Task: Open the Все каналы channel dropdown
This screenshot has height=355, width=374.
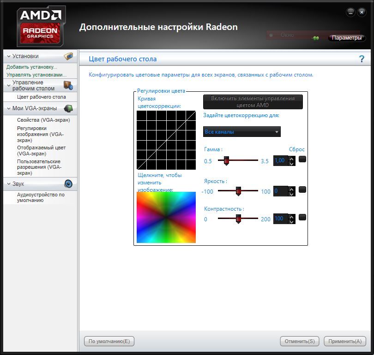Action: (242, 132)
